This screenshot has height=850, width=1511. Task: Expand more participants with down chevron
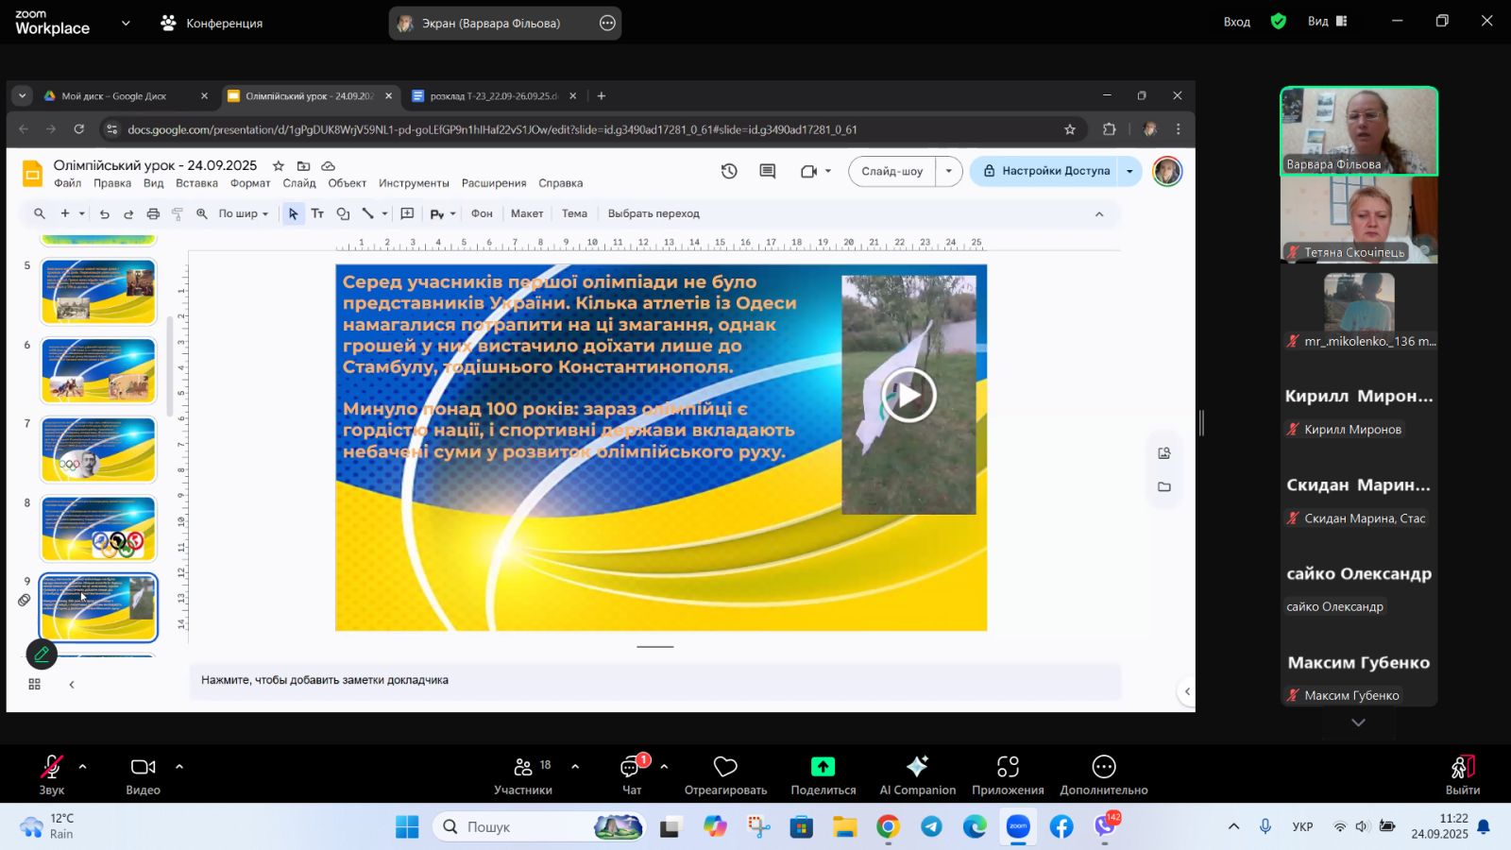[1358, 722]
